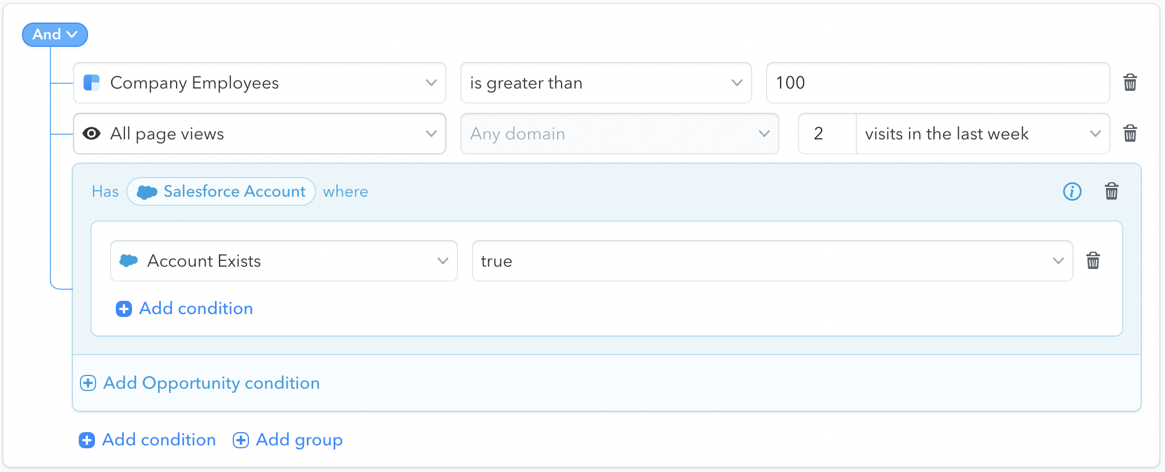
Task: Delete the Account Exists condition
Action: click(1093, 261)
